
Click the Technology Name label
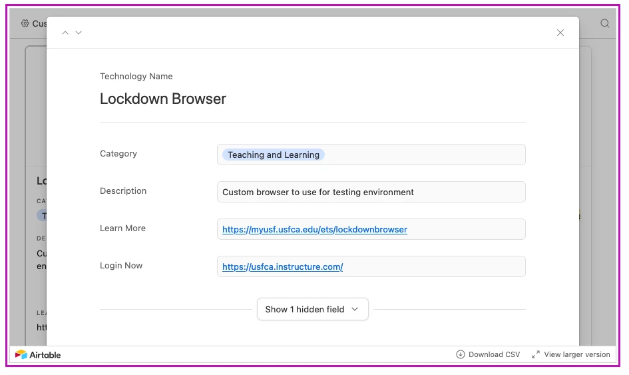click(x=136, y=77)
